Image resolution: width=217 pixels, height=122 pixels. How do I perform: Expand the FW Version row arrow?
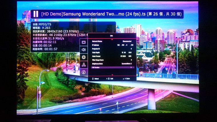pyautogui.click(x=131, y=67)
